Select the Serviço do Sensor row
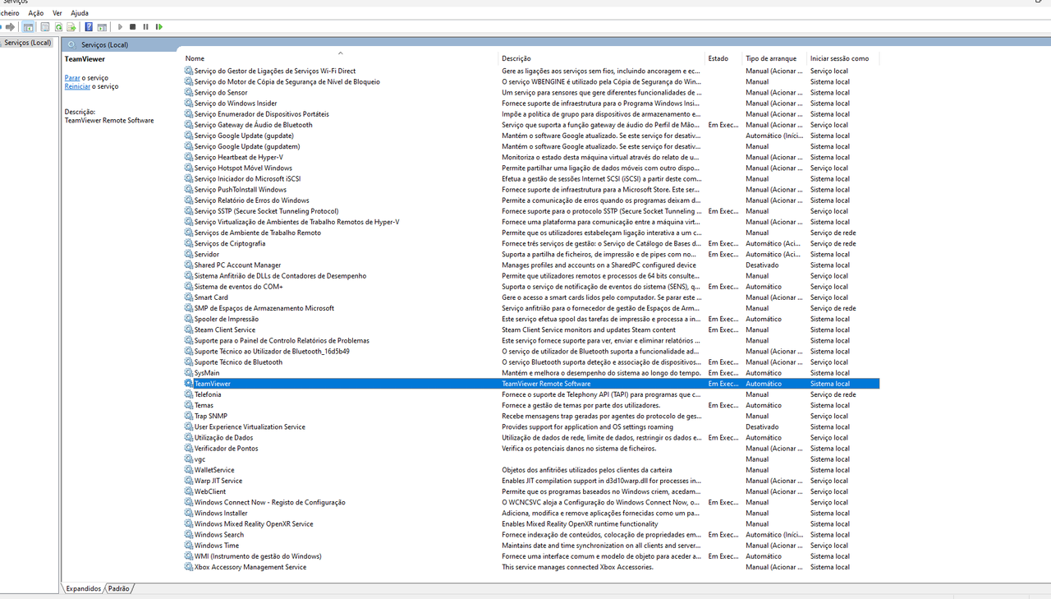This screenshot has width=1051, height=599. 531,93
